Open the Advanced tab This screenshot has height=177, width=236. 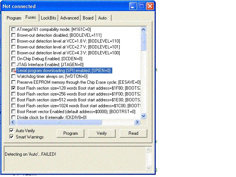(x=69, y=18)
